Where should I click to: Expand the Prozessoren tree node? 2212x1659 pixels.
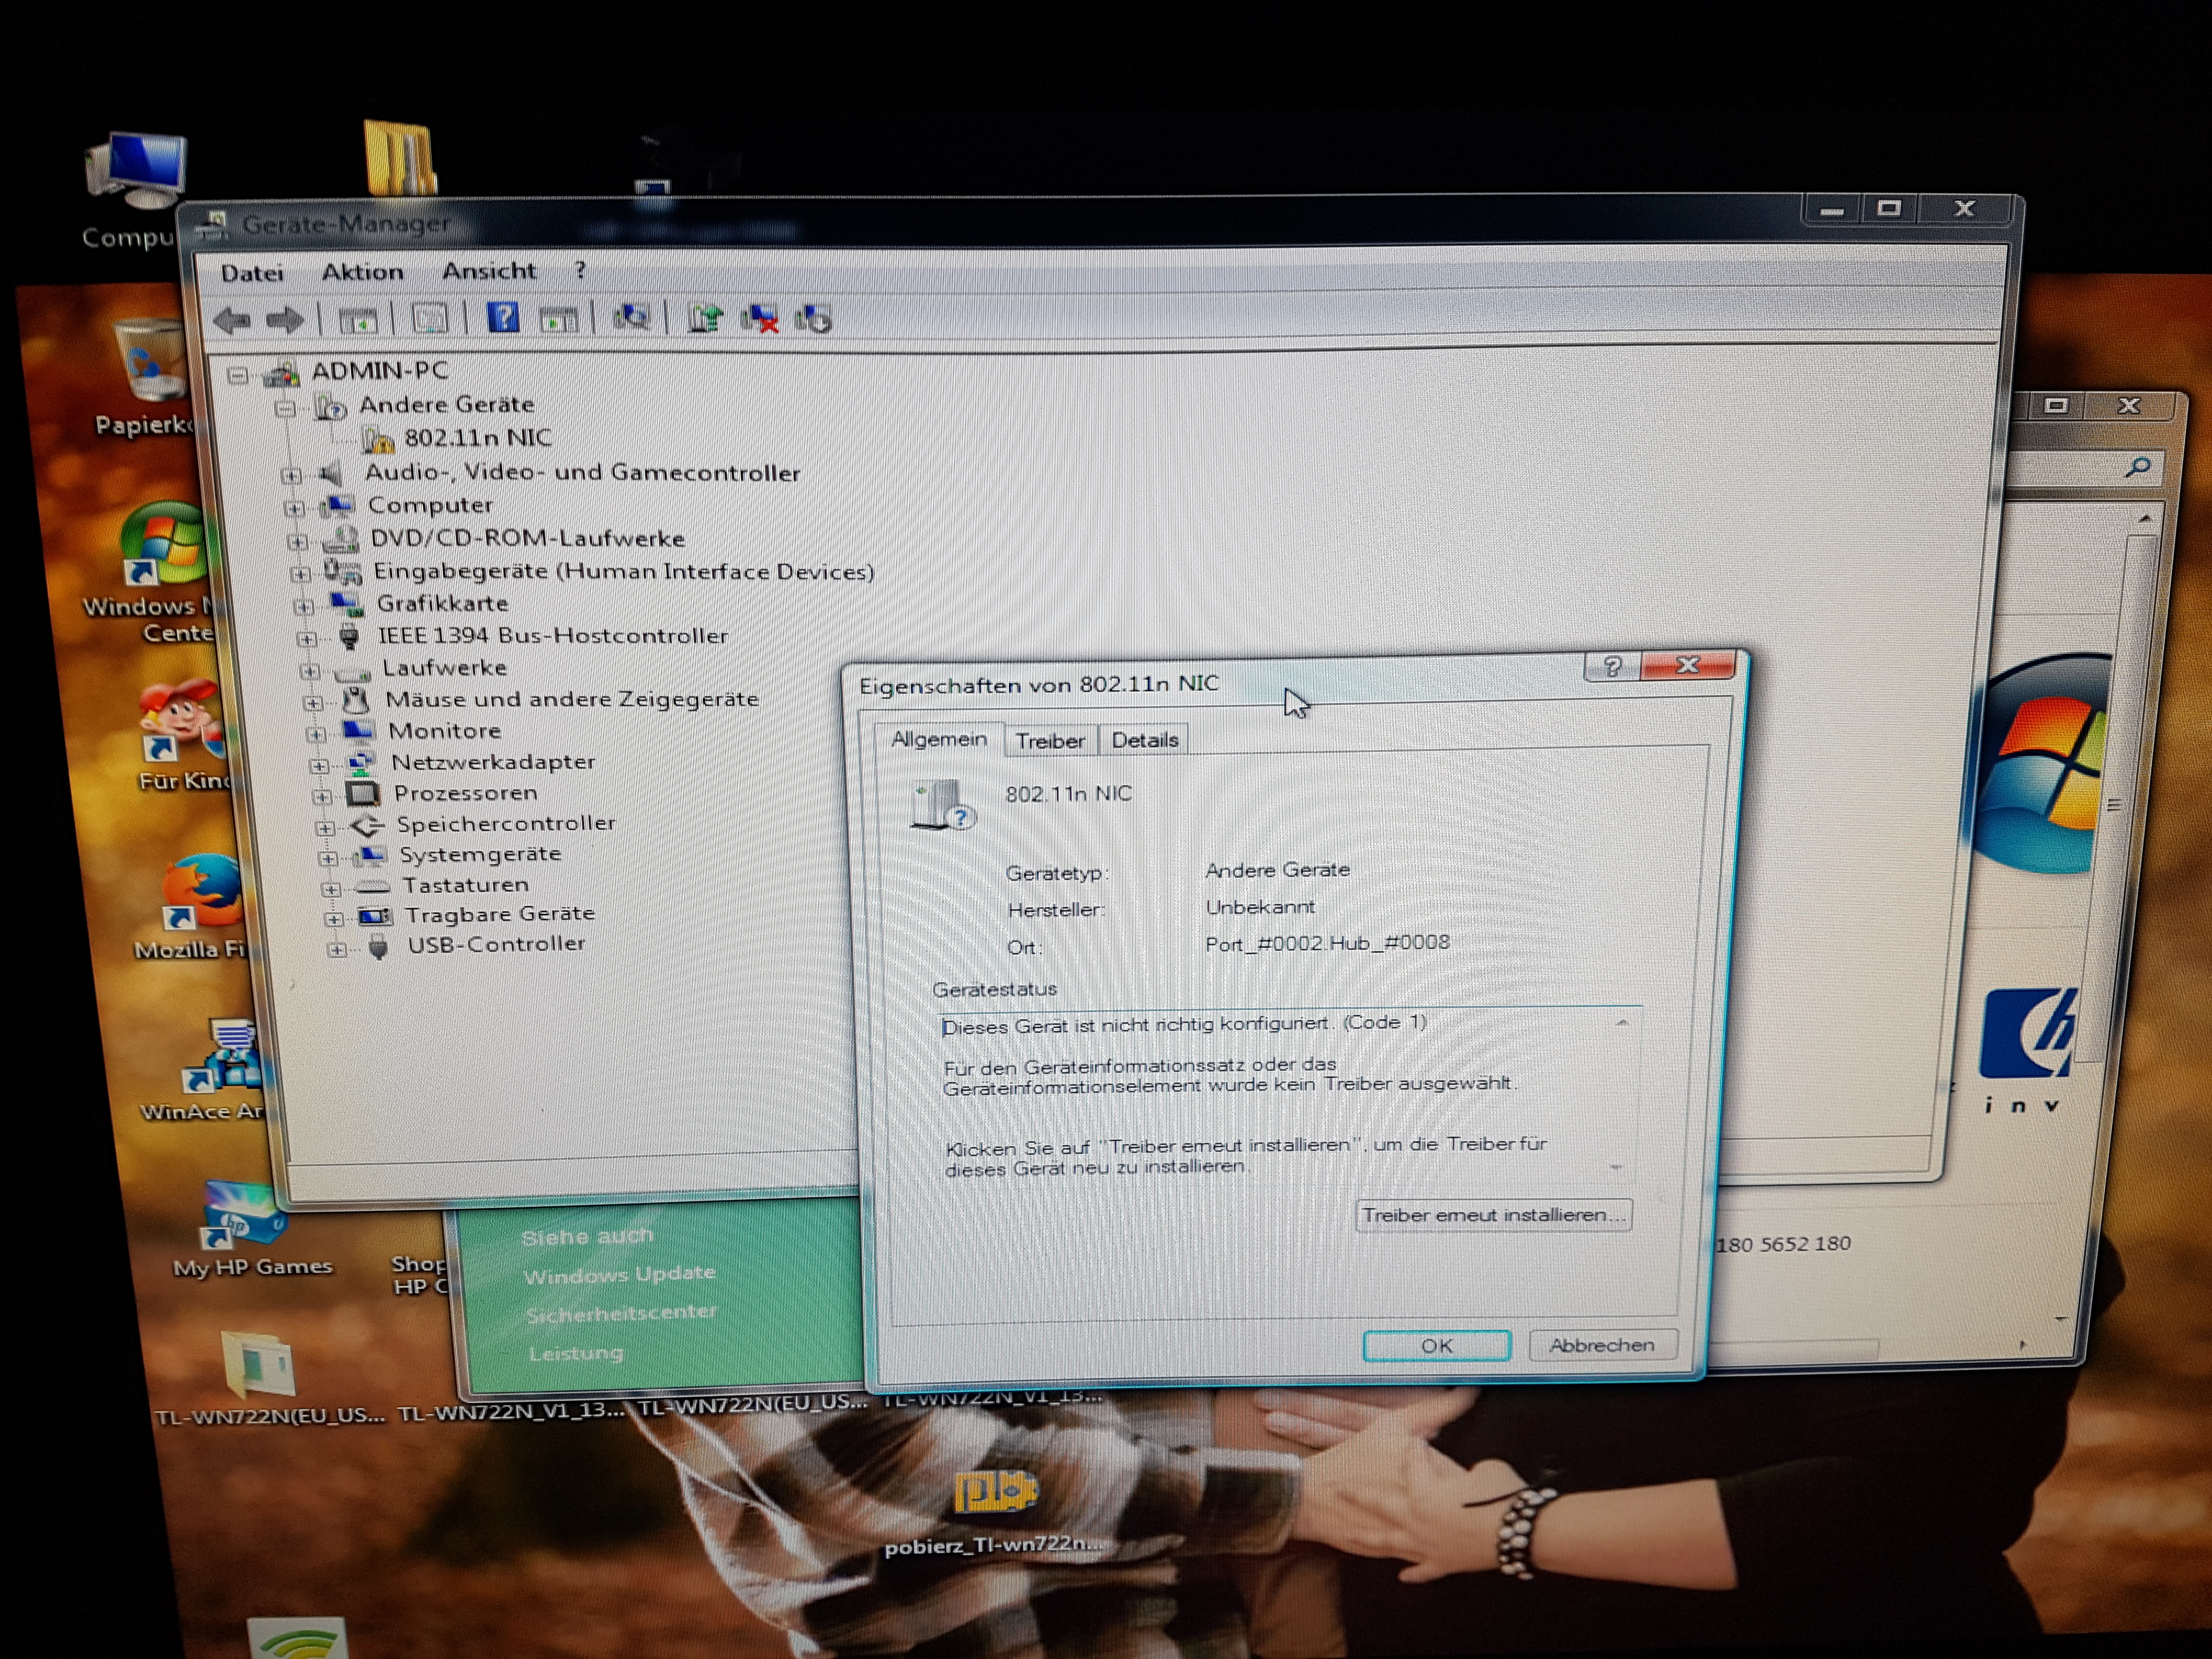click(x=321, y=797)
